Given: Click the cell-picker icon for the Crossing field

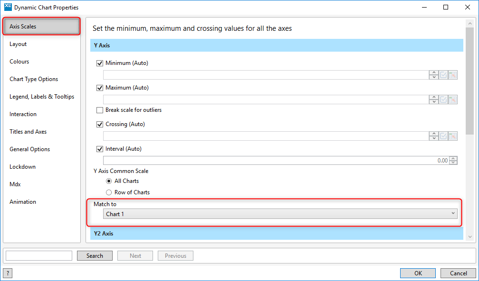Looking at the screenshot, I should coord(453,136).
